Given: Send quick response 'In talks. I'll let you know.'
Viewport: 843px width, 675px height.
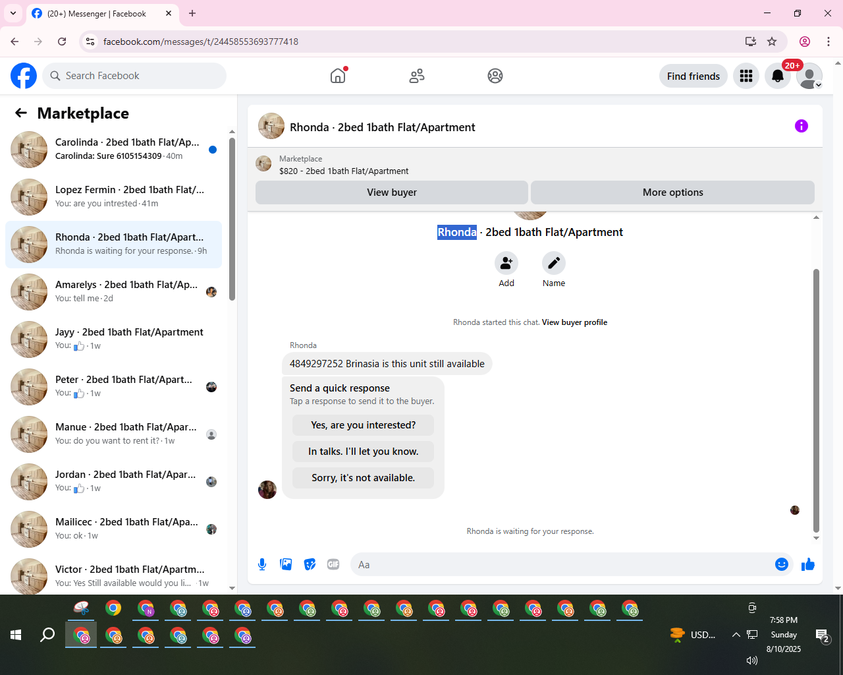Looking at the screenshot, I should pyautogui.click(x=363, y=452).
